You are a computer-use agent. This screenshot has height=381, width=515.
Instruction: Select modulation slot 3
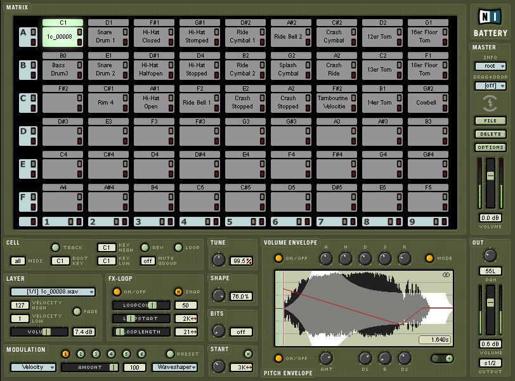[x=96, y=354]
